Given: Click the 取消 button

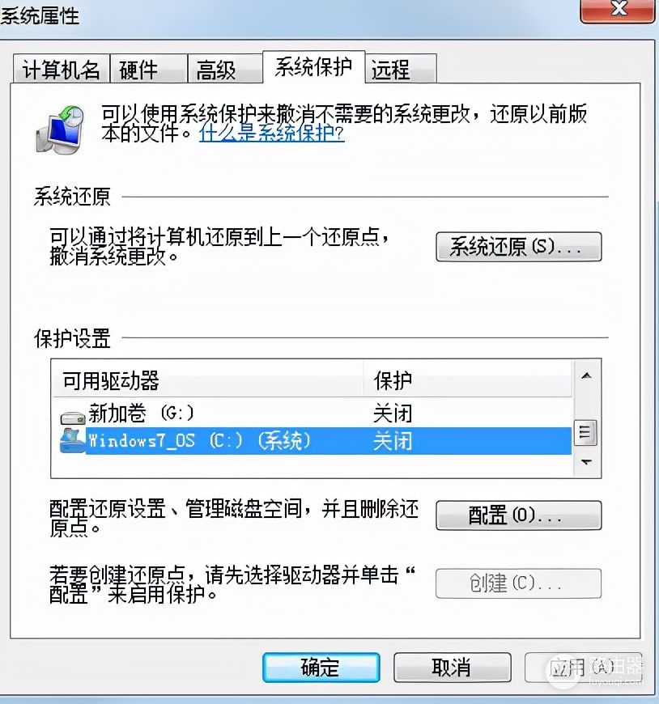Looking at the screenshot, I should 452,668.
